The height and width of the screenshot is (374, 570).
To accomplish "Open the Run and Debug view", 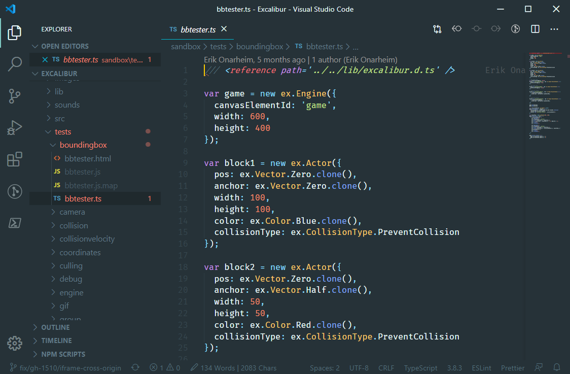I will (x=15, y=128).
